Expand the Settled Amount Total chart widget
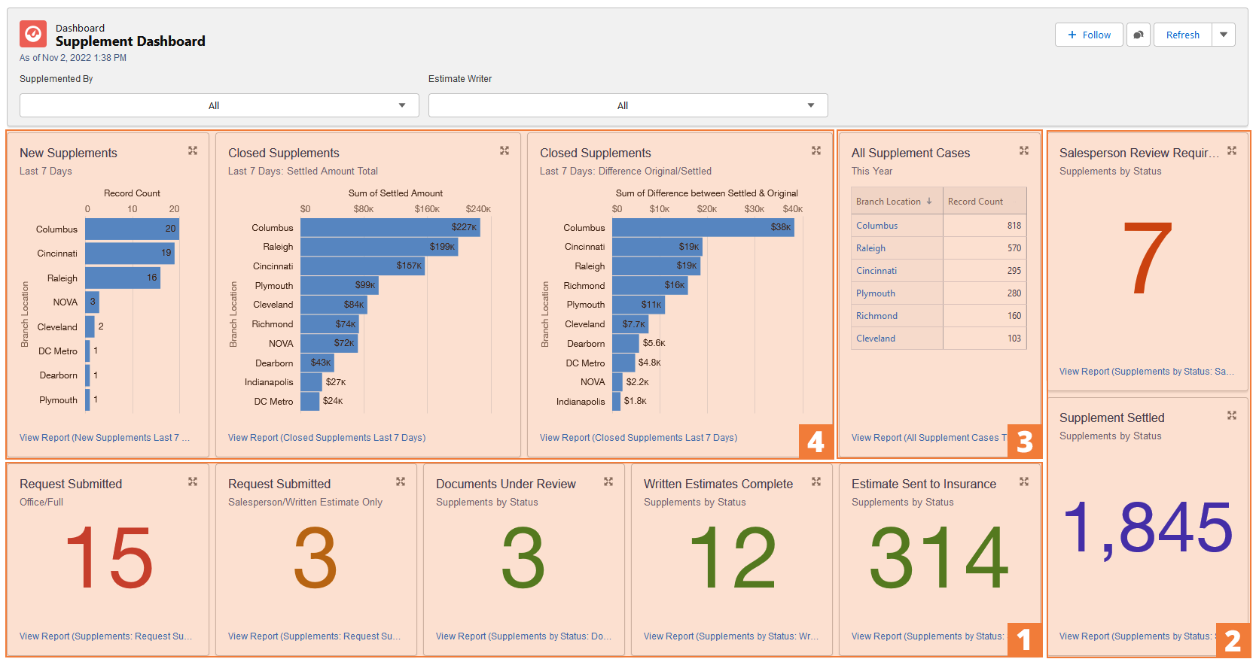 coord(505,151)
